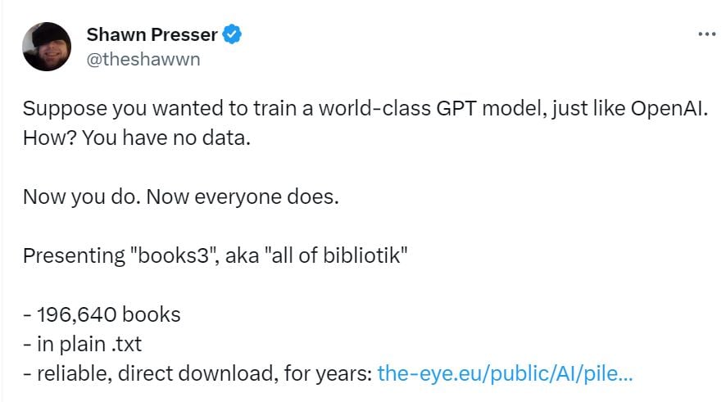
Task: Click the '196,640 books' bullet line
Action: click(x=102, y=314)
